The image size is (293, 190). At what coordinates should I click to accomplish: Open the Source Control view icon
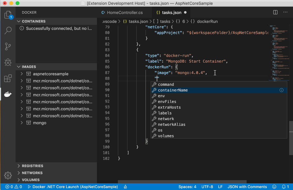8,46
